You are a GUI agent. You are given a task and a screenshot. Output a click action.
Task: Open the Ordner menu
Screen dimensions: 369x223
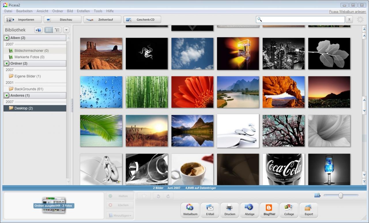pos(58,11)
